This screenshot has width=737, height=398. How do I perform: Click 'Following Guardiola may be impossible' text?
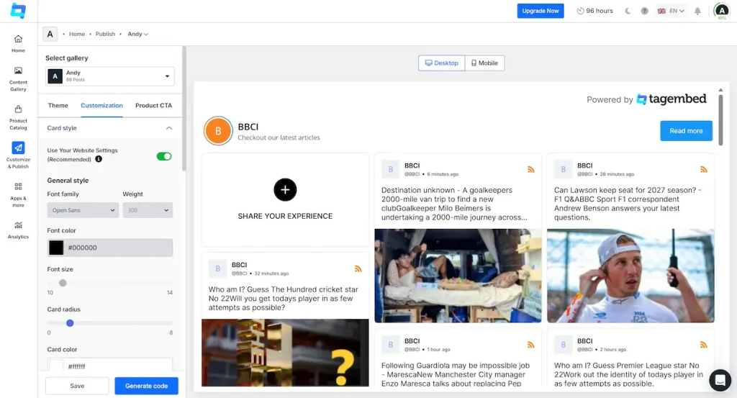pos(456,374)
